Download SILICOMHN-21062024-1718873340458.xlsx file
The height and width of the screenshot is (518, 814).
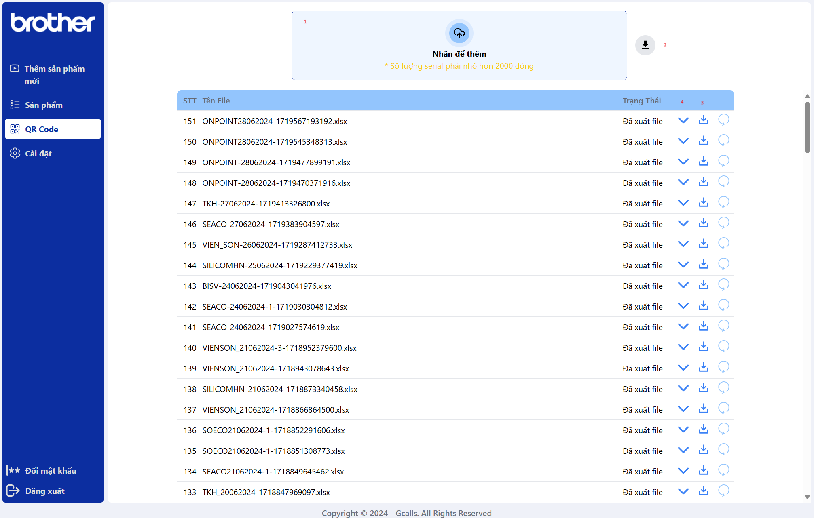pos(703,388)
